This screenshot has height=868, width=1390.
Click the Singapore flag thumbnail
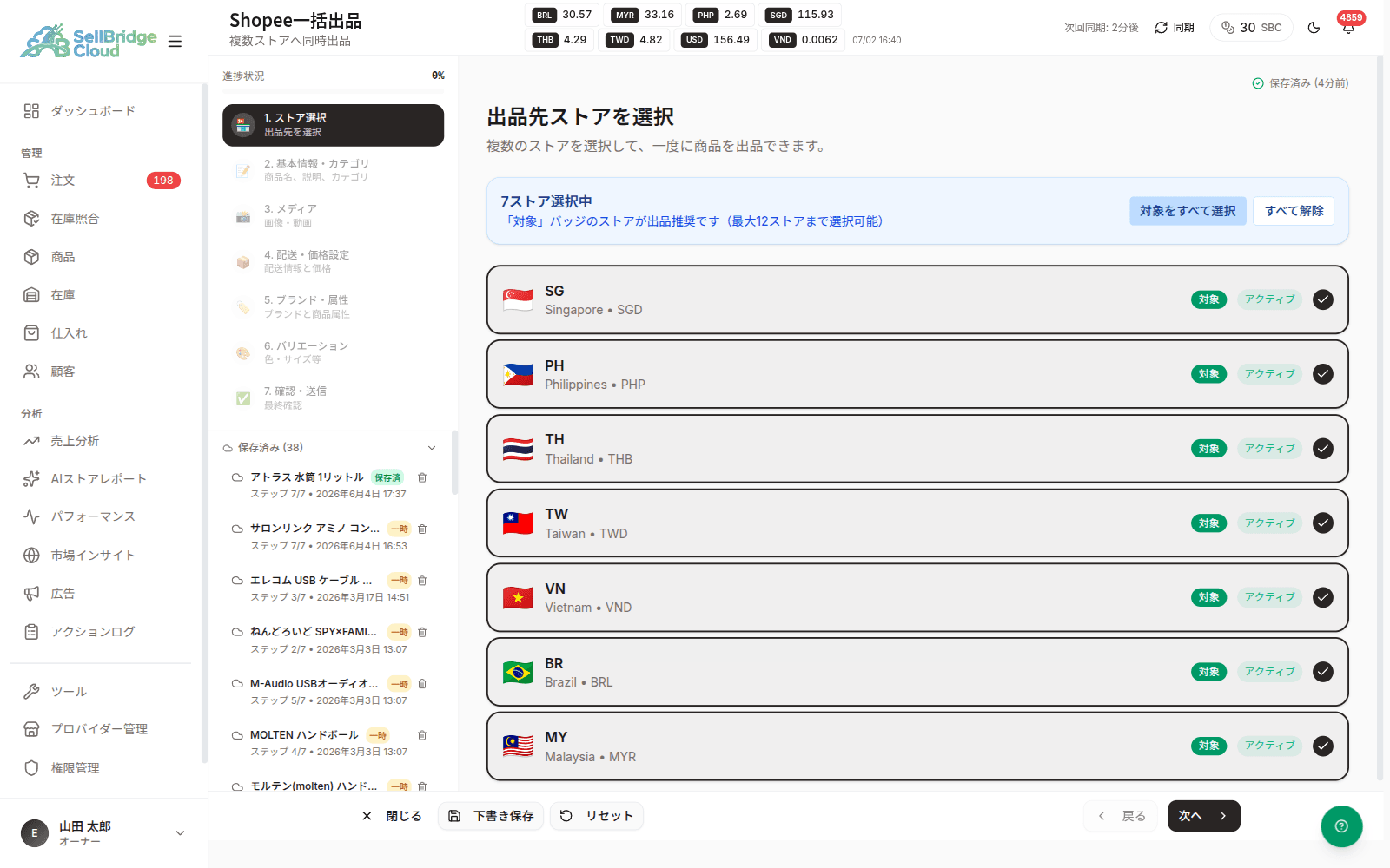[x=518, y=299]
